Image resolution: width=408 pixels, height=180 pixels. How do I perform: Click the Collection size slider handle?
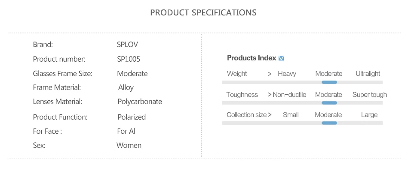[329, 123]
